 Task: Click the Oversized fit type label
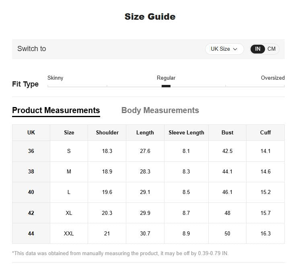point(273,78)
